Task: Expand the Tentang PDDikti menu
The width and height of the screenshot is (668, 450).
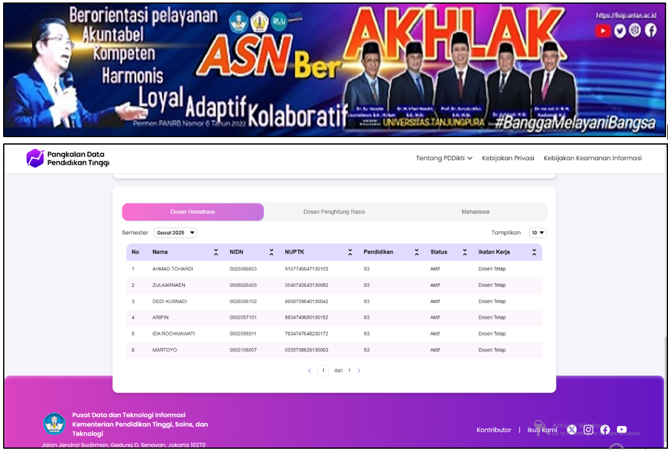Action: click(444, 158)
